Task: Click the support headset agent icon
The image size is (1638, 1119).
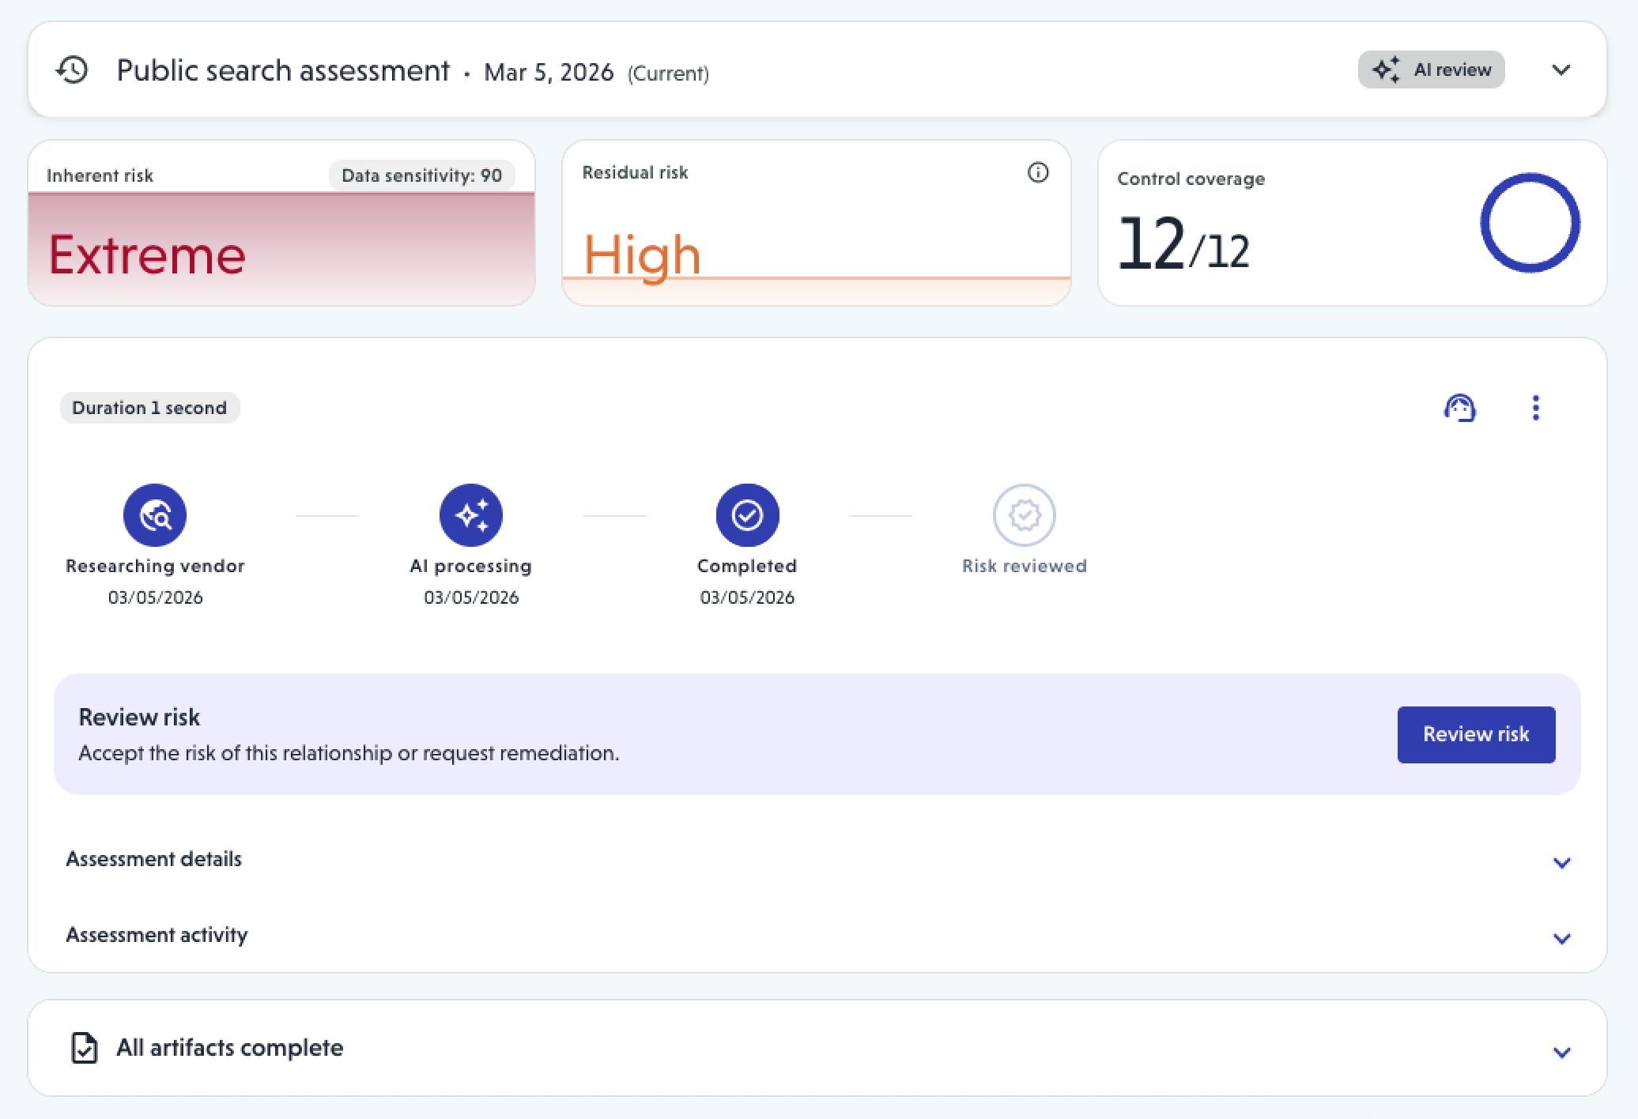Action: pyautogui.click(x=1459, y=408)
